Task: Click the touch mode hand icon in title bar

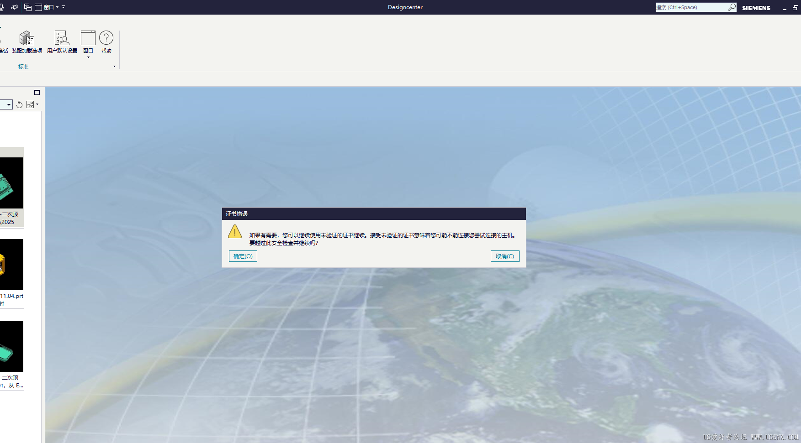Action: 15,7
